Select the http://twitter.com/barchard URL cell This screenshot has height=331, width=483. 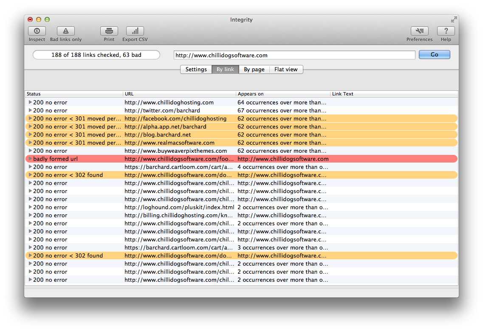162,110
